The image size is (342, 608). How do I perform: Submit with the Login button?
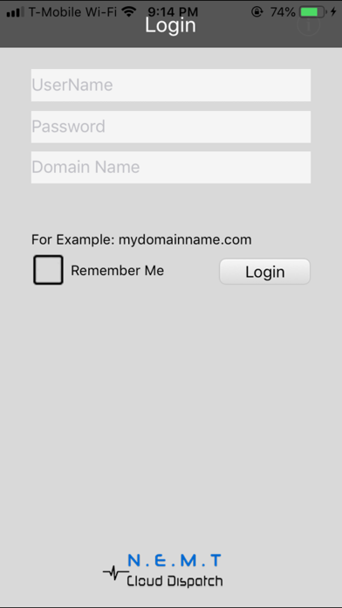pos(265,272)
